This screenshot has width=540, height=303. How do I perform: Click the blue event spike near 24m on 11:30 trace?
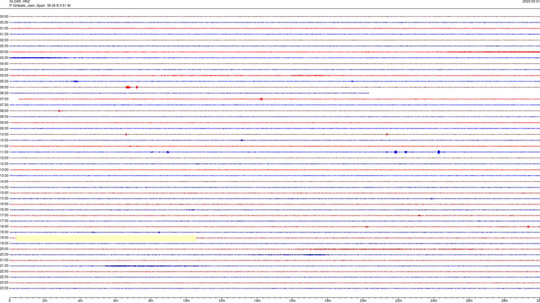click(x=439, y=152)
